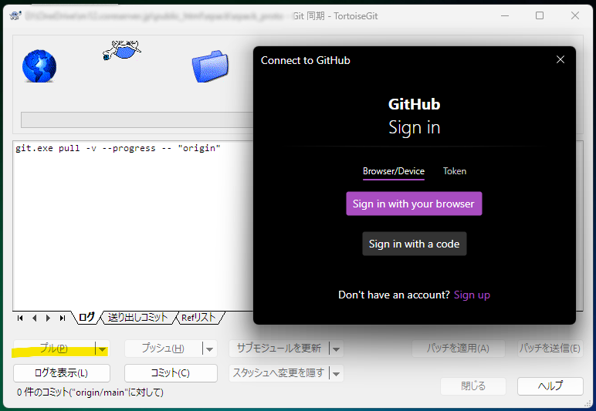Click the TortoiseGit turtle animation icon
This screenshot has height=411, width=596.
[122, 51]
